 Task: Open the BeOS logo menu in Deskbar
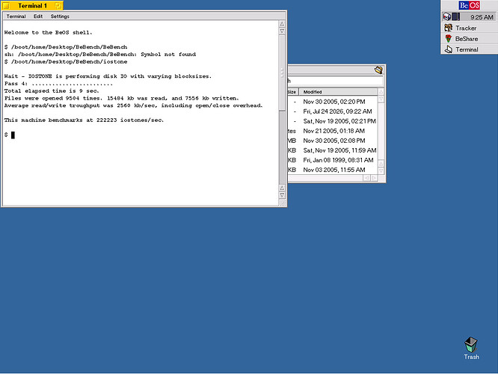point(469,5)
